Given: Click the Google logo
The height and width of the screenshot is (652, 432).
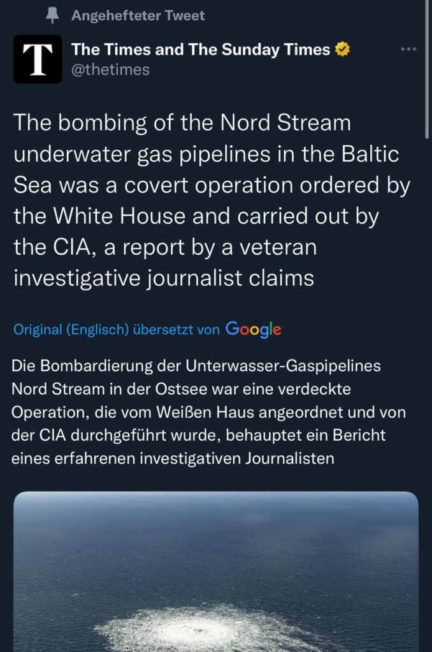Looking at the screenshot, I should (253, 329).
